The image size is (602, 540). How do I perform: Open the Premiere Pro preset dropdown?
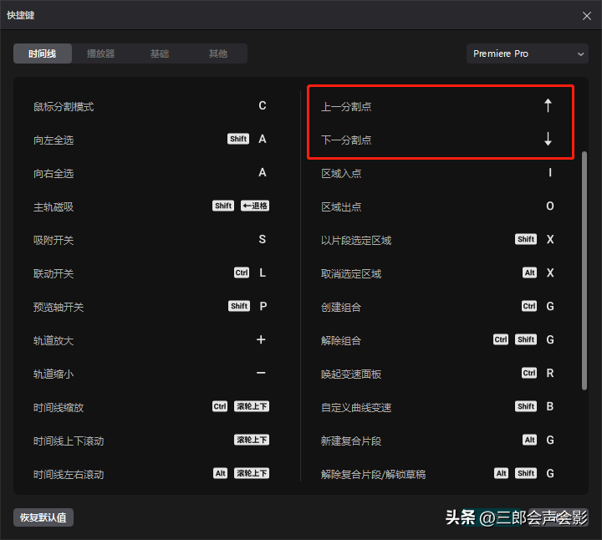coord(527,53)
